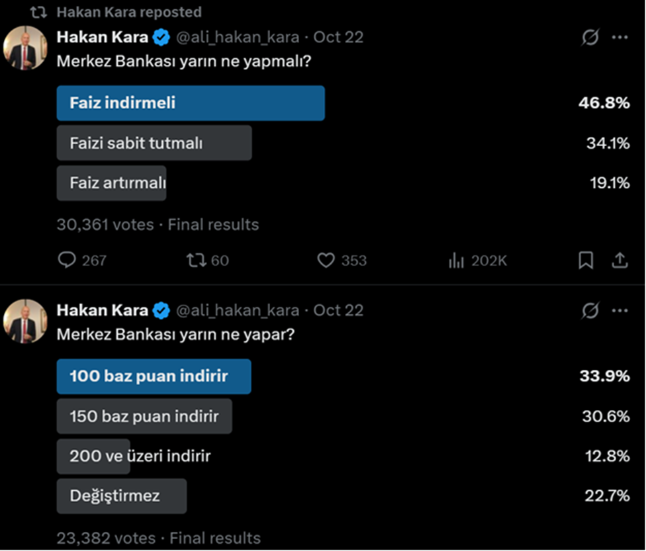Like the first poll tweet

pos(326,261)
